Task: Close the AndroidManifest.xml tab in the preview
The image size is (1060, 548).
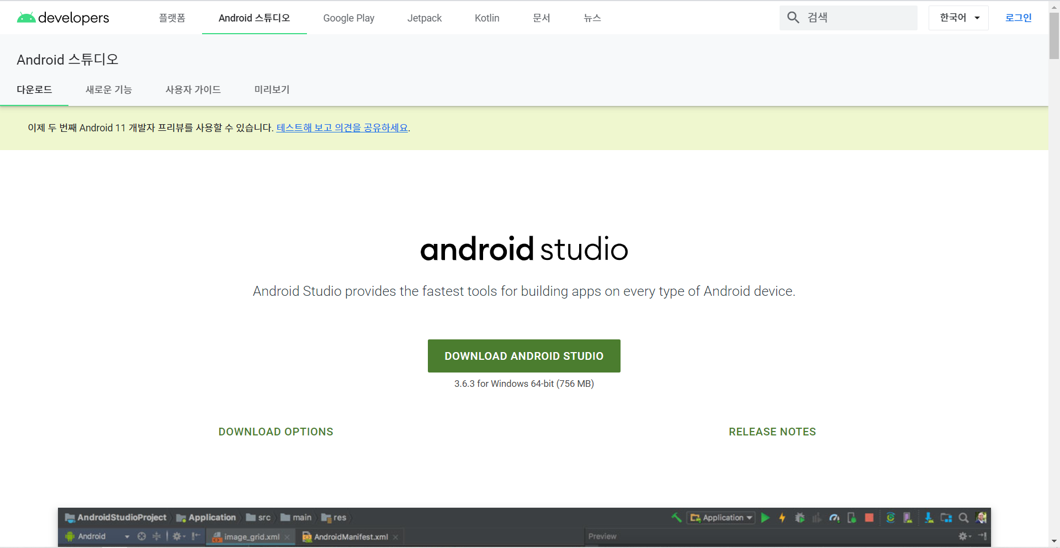Action: (396, 537)
